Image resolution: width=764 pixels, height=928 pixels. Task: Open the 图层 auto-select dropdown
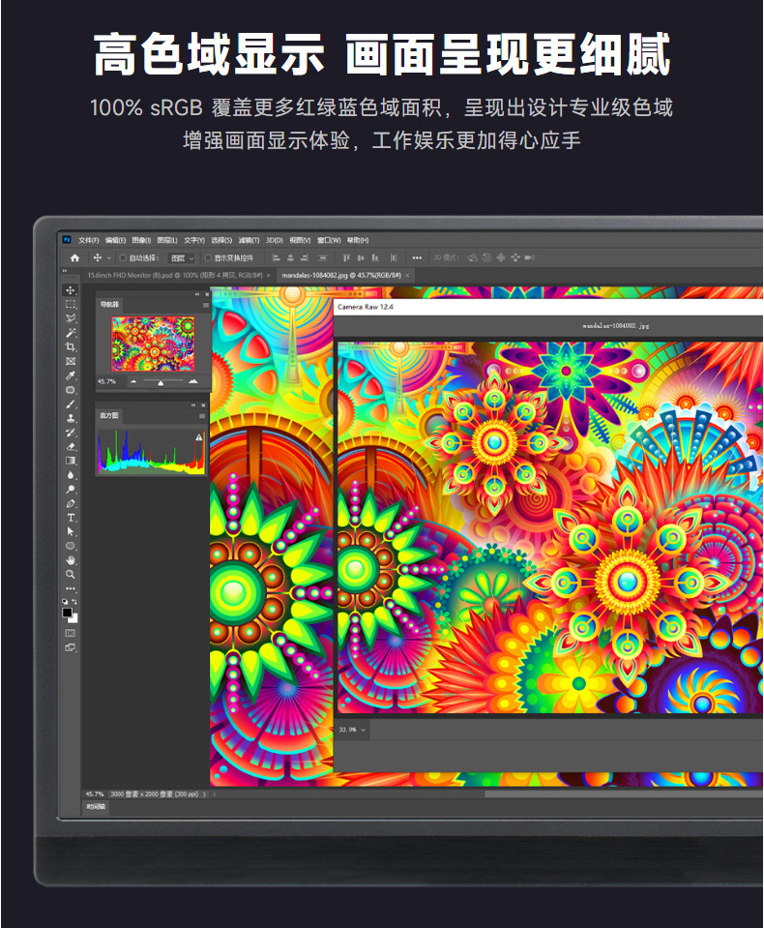(x=182, y=258)
